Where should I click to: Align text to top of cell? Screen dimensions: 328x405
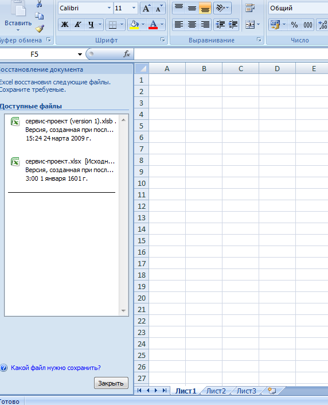pyautogui.click(x=179, y=8)
